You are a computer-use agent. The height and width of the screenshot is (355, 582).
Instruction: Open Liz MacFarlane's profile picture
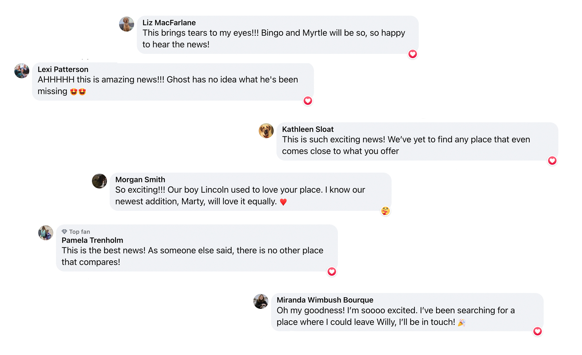pyautogui.click(x=126, y=24)
